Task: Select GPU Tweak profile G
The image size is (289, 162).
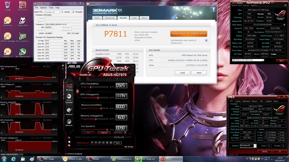Action: coord(111,143)
